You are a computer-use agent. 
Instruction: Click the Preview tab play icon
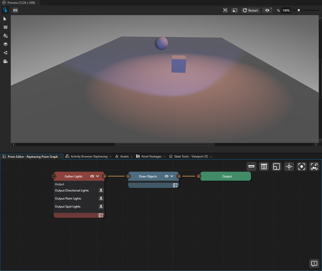(x=4, y=3)
